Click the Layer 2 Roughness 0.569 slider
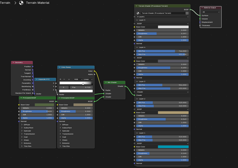Screen dimensions: 238x168 [162, 119]
